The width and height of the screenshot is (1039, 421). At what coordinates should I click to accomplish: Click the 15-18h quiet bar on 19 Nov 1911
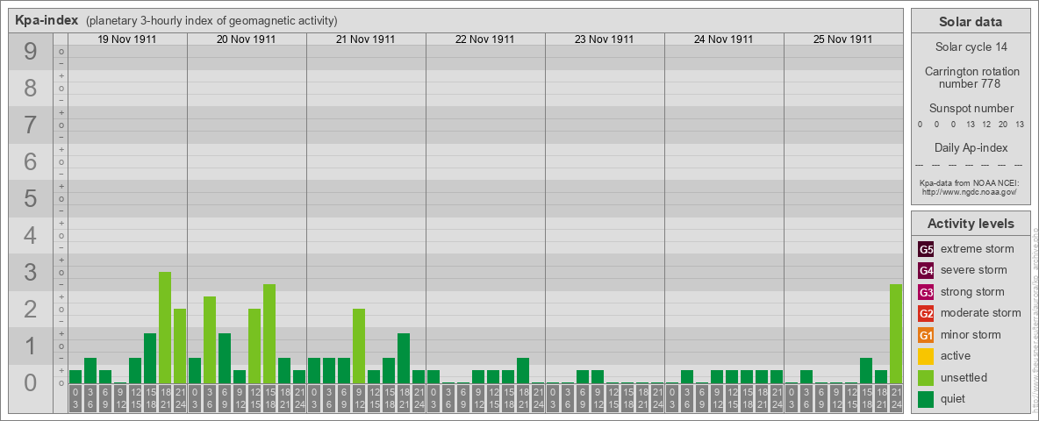(150, 358)
